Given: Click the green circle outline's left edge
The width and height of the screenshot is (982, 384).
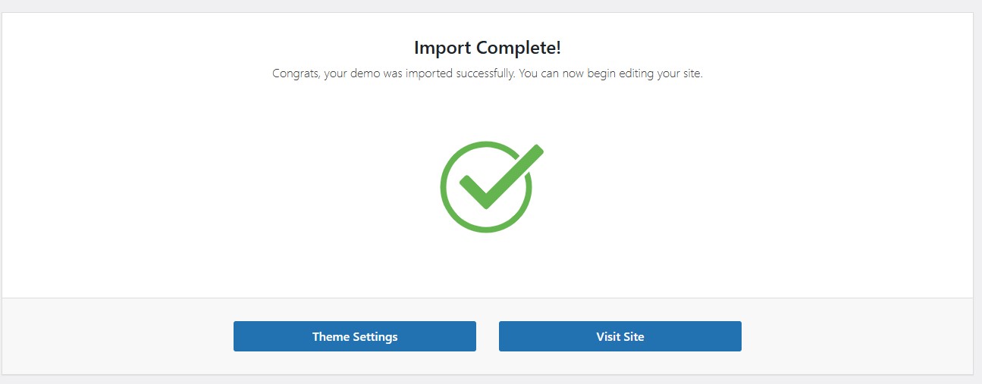Looking at the screenshot, I should (443, 187).
